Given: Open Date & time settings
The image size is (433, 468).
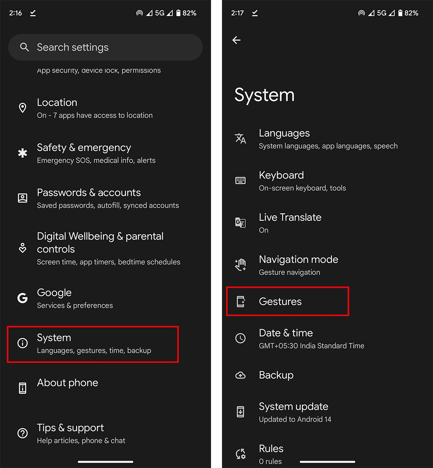Looking at the screenshot, I should (x=327, y=339).
